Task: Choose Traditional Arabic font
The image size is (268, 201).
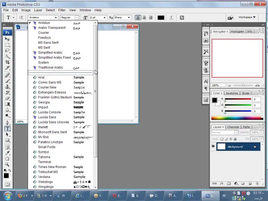Action: (61, 68)
